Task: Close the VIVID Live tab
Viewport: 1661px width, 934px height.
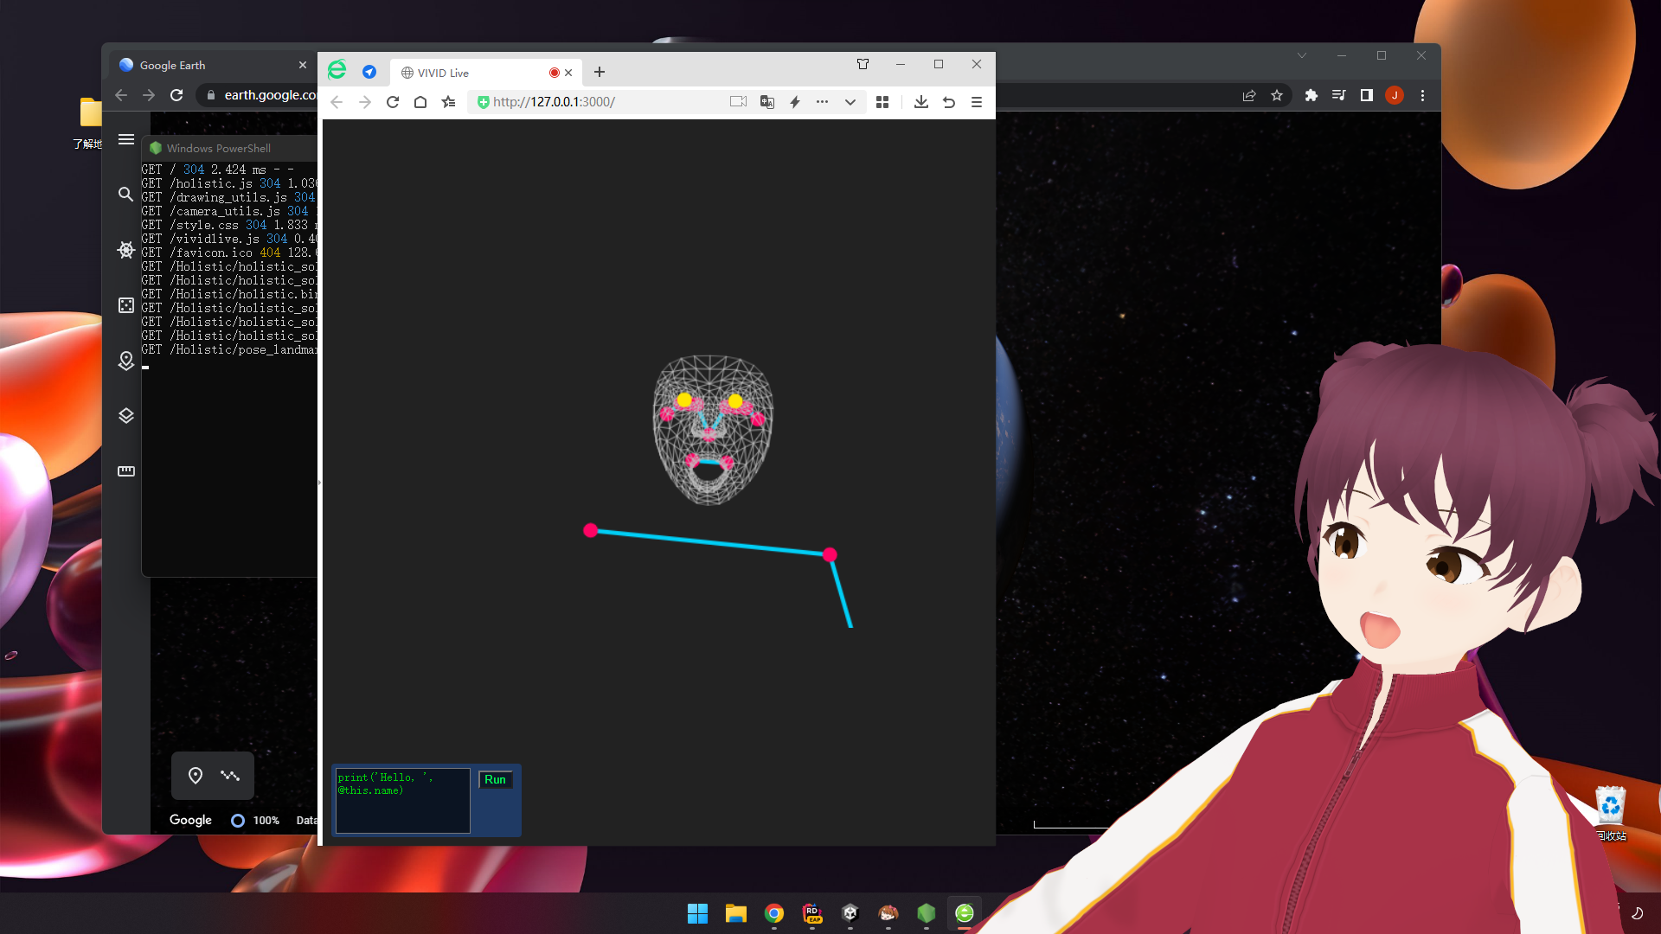Action: pos(568,73)
